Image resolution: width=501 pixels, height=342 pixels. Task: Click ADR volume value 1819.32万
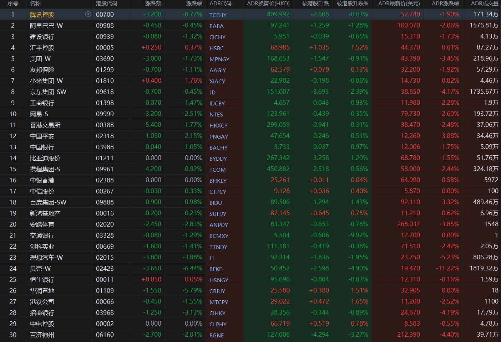pyautogui.click(x=484, y=268)
